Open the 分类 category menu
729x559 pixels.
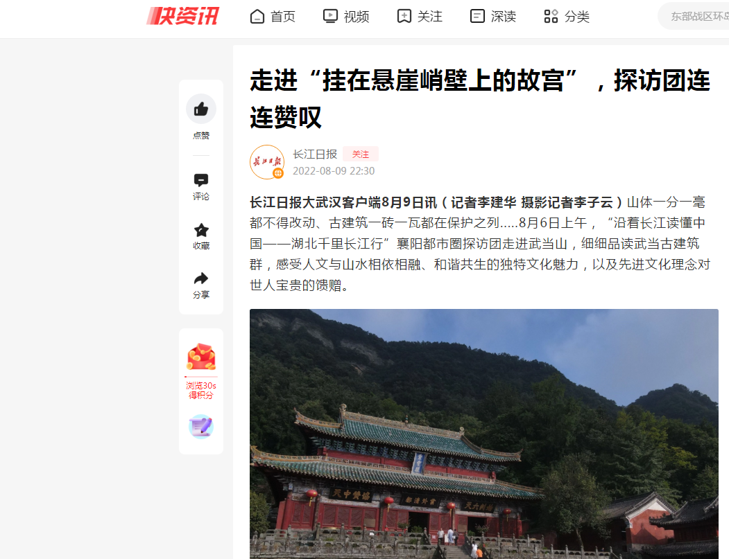coord(566,17)
